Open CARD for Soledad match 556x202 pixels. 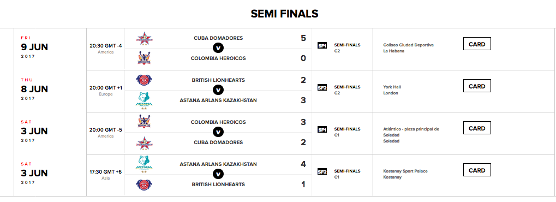(477, 128)
